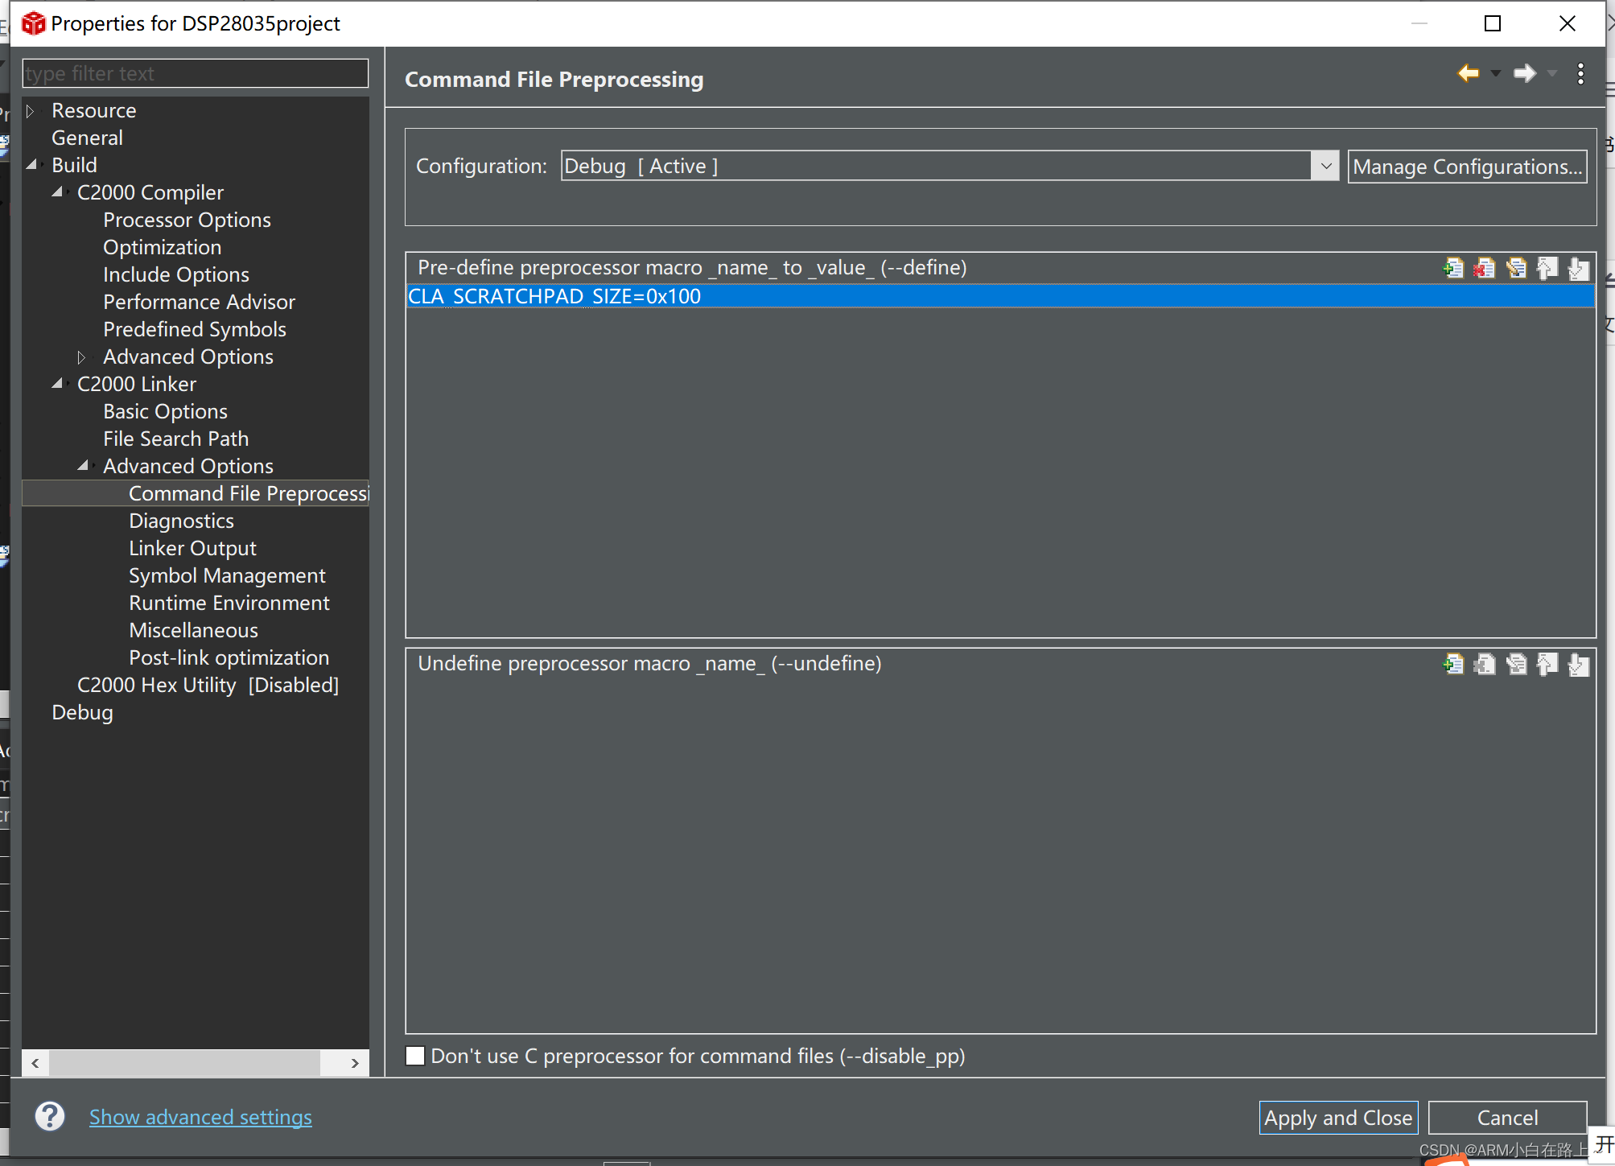Image resolution: width=1615 pixels, height=1166 pixels.
Task: Collapse the C2000 Compiler node
Action: 57,192
